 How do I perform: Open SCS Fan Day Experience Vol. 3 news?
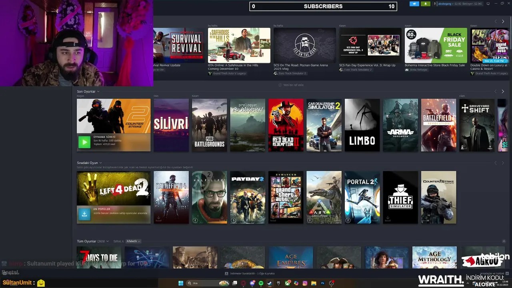pos(370,45)
